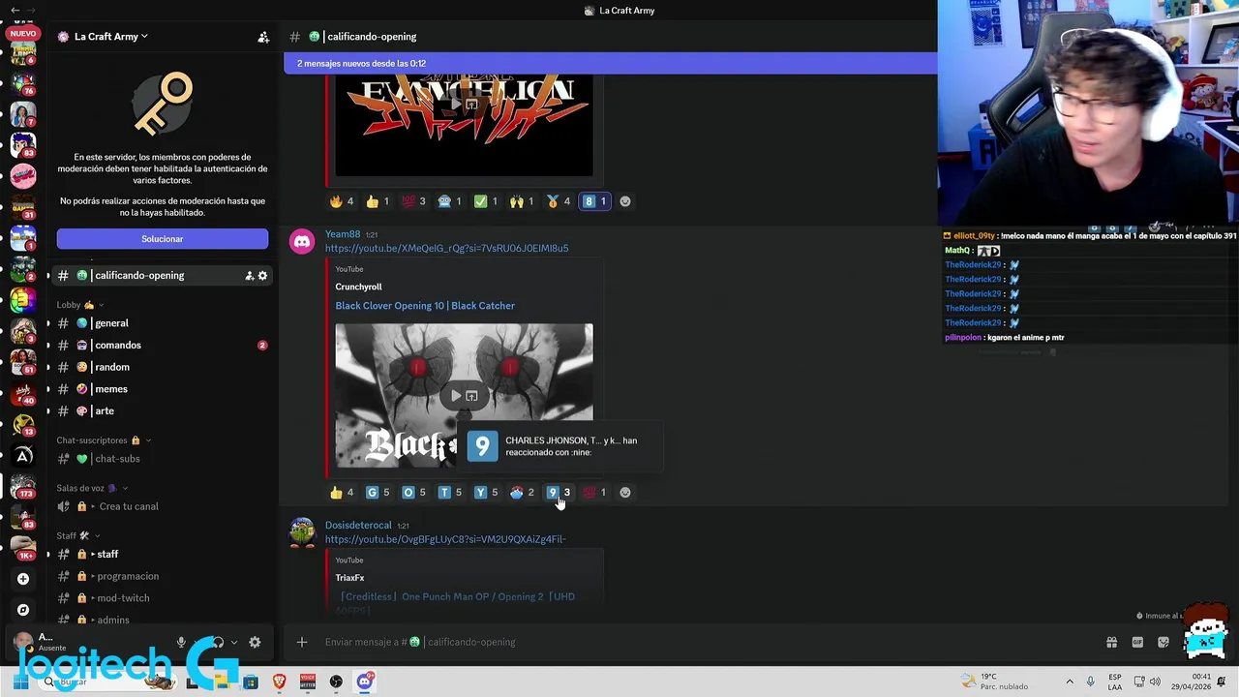Toggle the G letter reaction
Screen dimensions: 1239x697
pyautogui.click(x=378, y=493)
